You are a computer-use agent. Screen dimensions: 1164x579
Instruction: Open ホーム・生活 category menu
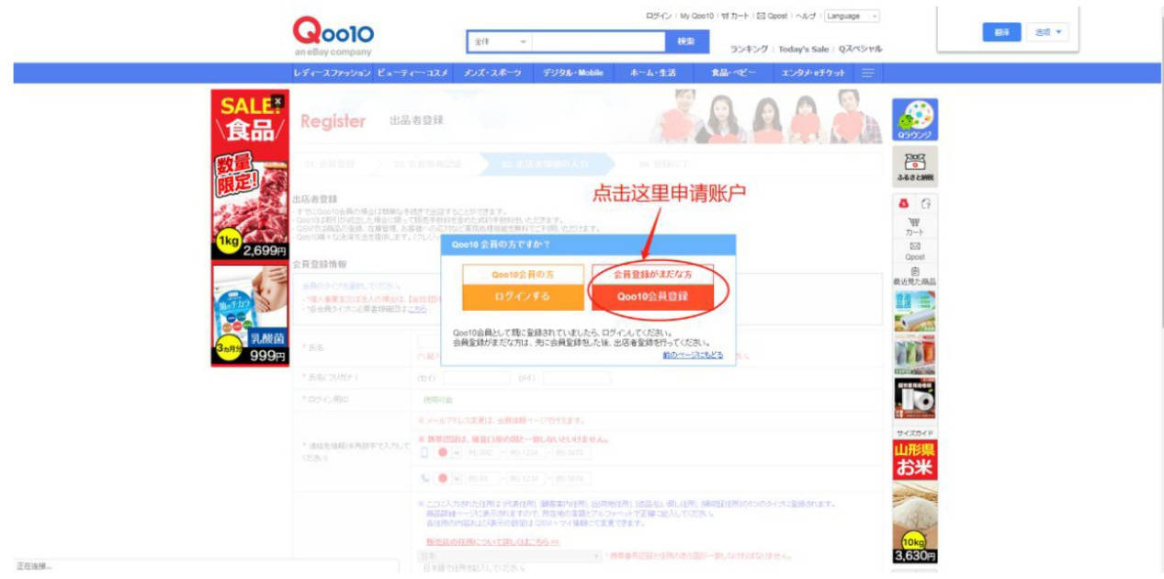click(652, 73)
